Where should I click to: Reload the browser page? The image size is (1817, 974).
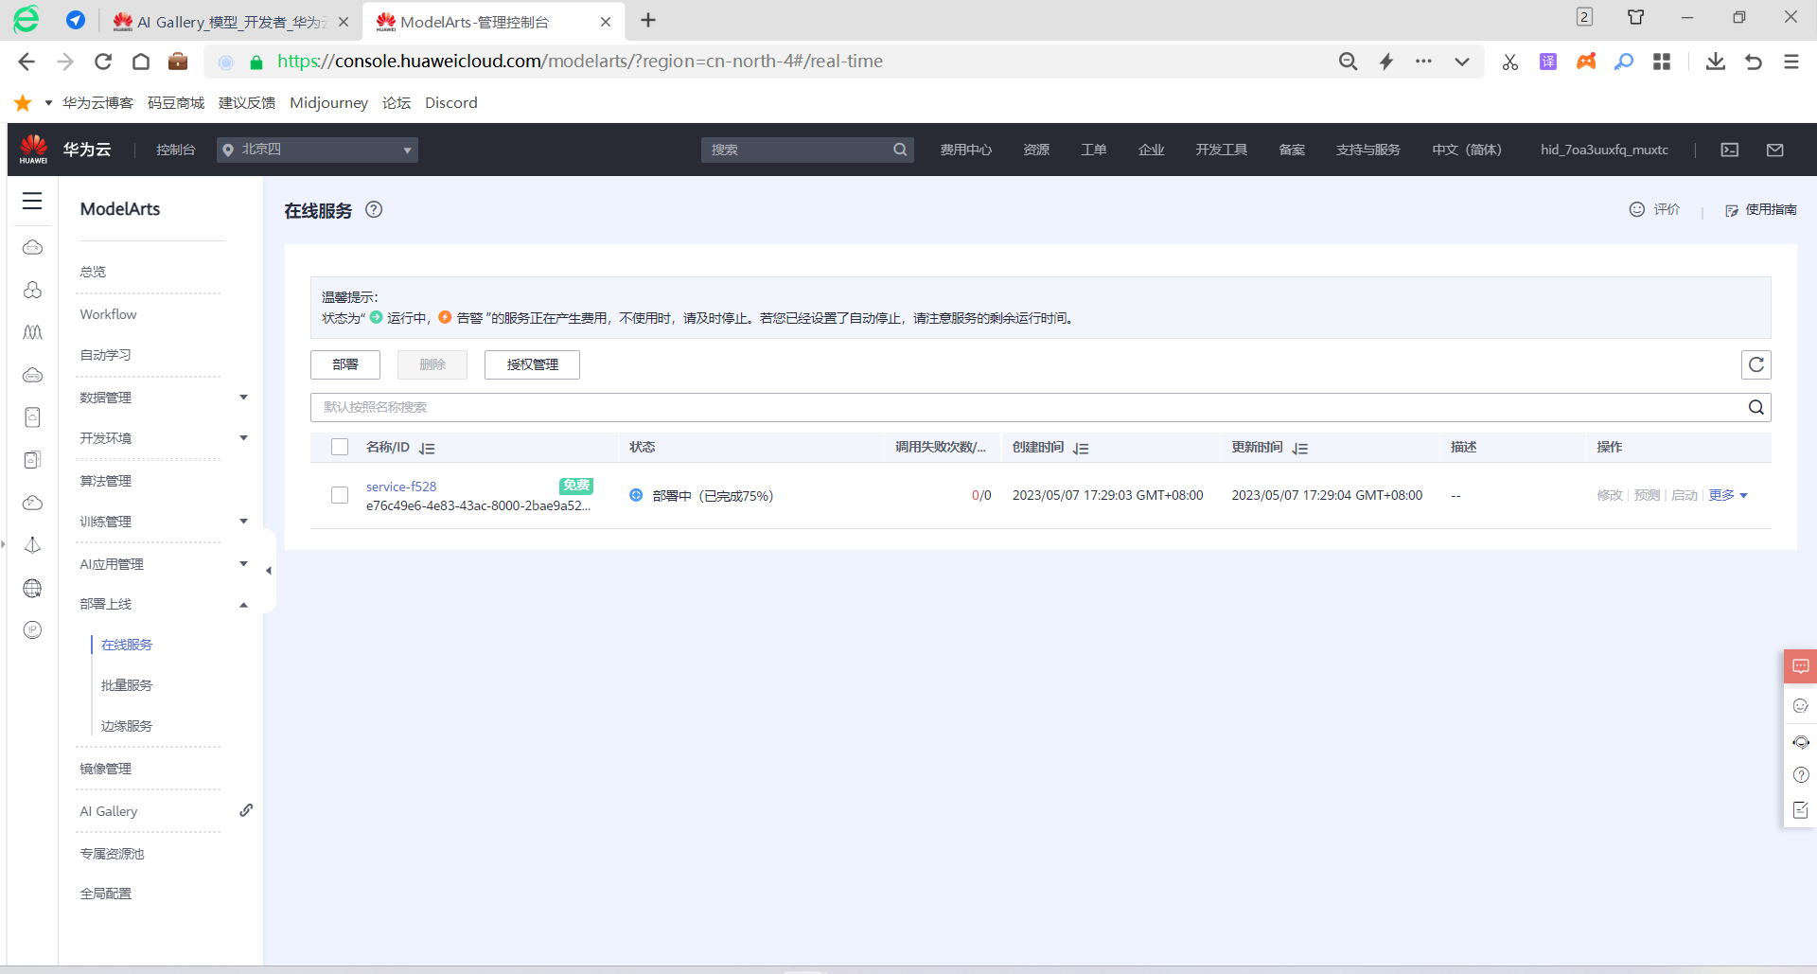103,62
